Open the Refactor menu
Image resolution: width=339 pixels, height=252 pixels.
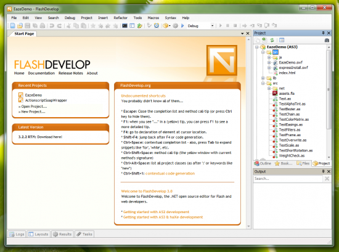pos(120,18)
